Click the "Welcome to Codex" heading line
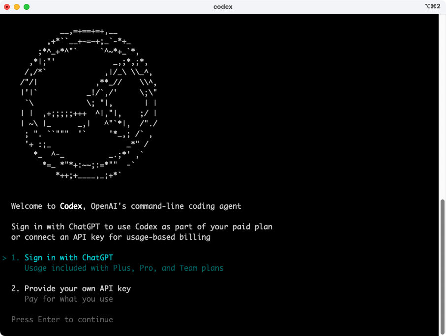Image resolution: width=446 pixels, height=336 pixels. [126, 206]
